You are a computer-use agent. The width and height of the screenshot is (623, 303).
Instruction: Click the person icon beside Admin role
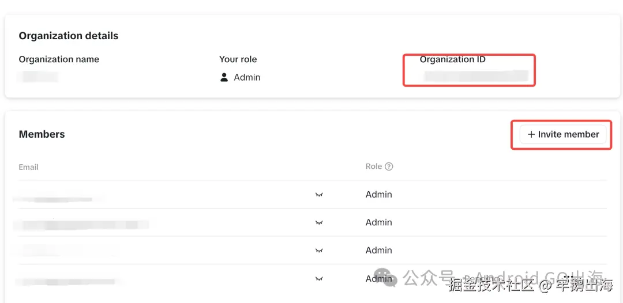point(224,77)
